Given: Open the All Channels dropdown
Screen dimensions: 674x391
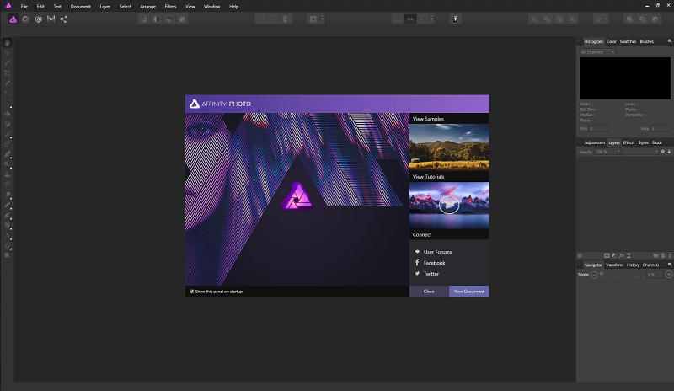Looking at the screenshot, I should 597,52.
